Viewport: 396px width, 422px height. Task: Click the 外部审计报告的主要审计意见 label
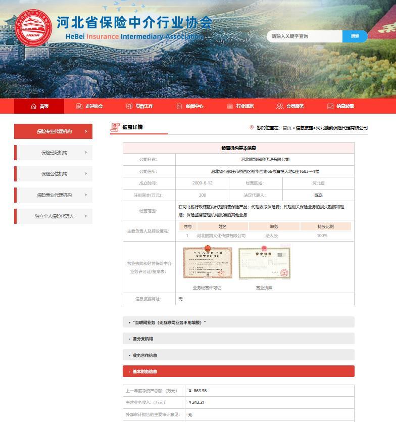[153, 414]
